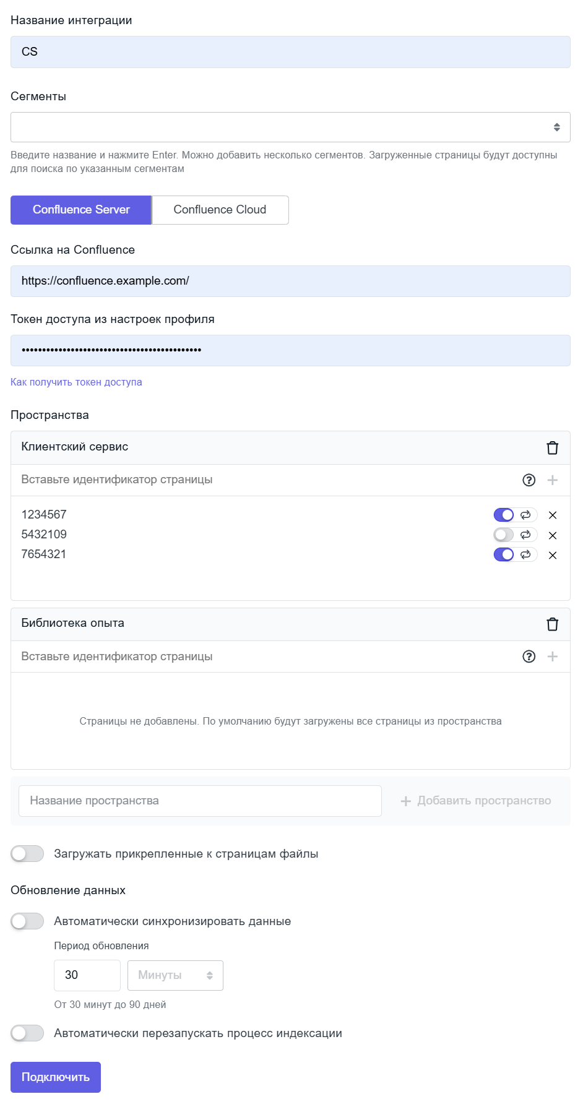Screen dimensions: 583x1107
Task: Delete the Библиотека опыта space via trash icon
Action: (x=552, y=624)
